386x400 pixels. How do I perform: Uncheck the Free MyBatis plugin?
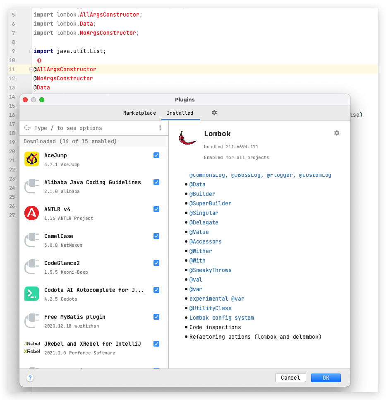(156, 317)
